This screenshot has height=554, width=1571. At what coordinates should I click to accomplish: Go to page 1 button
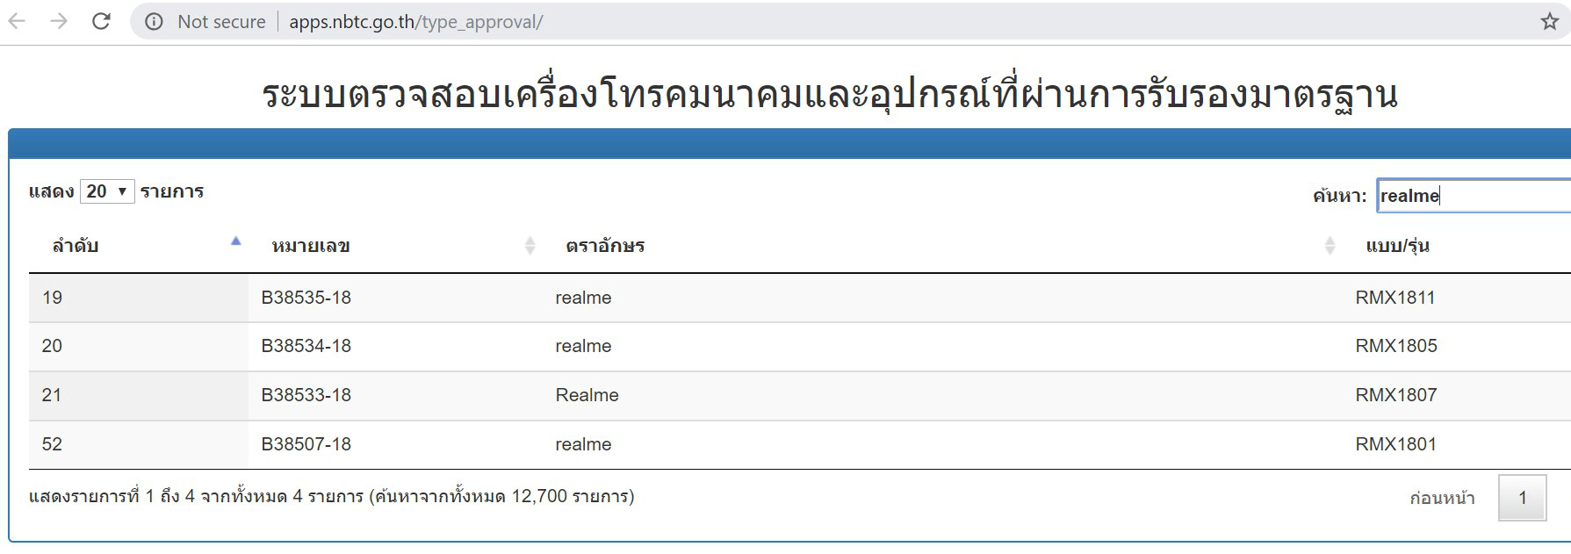pos(1522,498)
